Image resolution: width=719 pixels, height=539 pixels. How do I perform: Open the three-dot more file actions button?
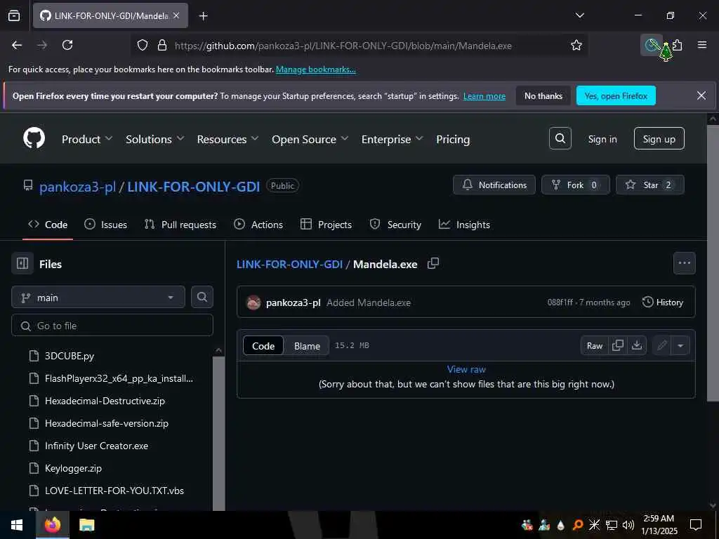pos(684,263)
